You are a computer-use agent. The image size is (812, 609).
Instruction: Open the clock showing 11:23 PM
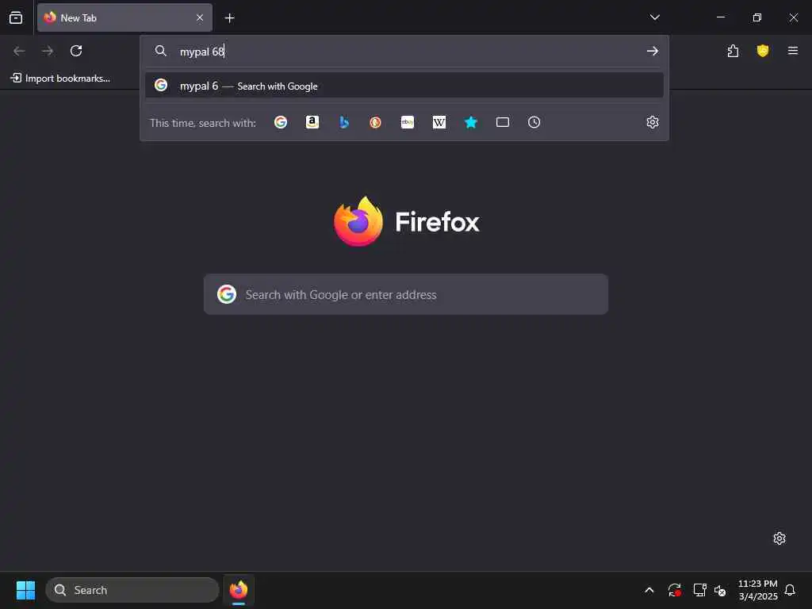coord(757,590)
